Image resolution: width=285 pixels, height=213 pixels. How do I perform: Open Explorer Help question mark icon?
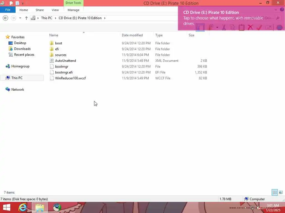pyautogui.click(x=282, y=10)
